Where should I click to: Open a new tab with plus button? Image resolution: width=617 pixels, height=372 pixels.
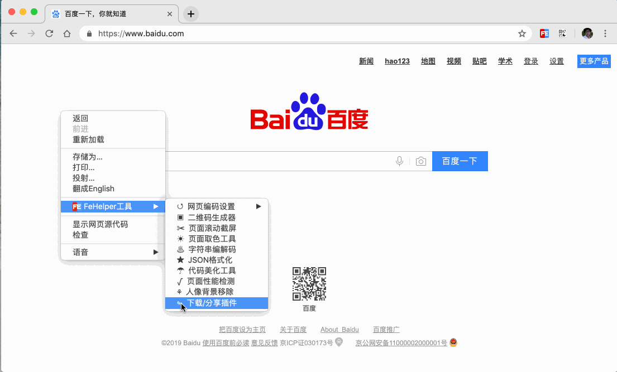(191, 14)
